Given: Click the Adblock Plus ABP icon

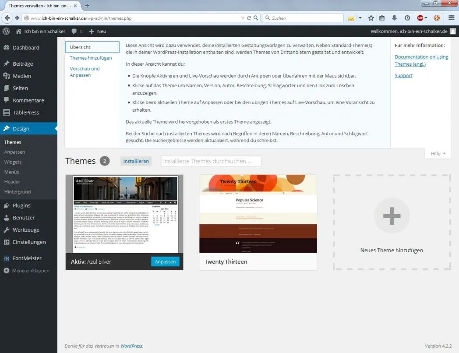Looking at the screenshot, I should click(420, 18).
